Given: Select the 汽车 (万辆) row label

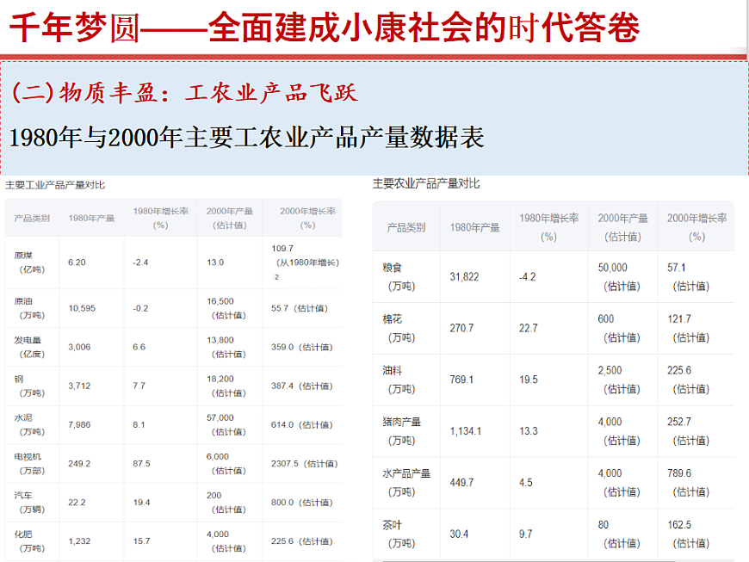Looking at the screenshot, I should click(29, 503).
